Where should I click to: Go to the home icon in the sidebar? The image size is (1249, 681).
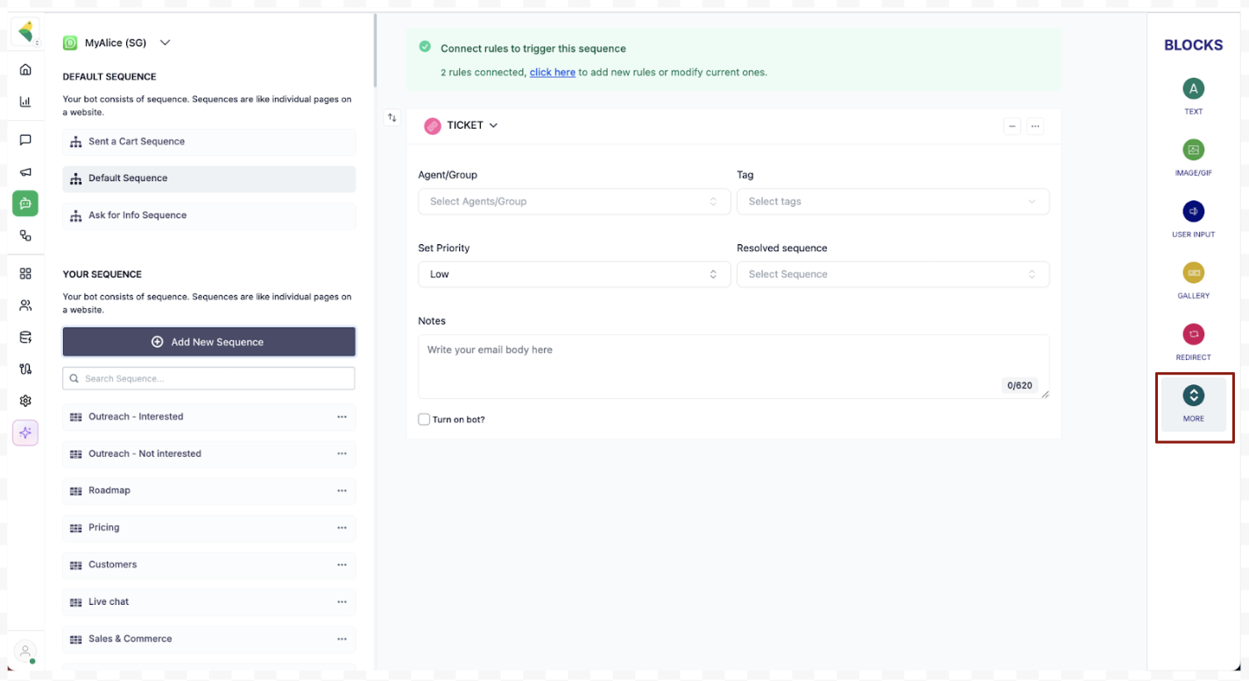click(25, 70)
